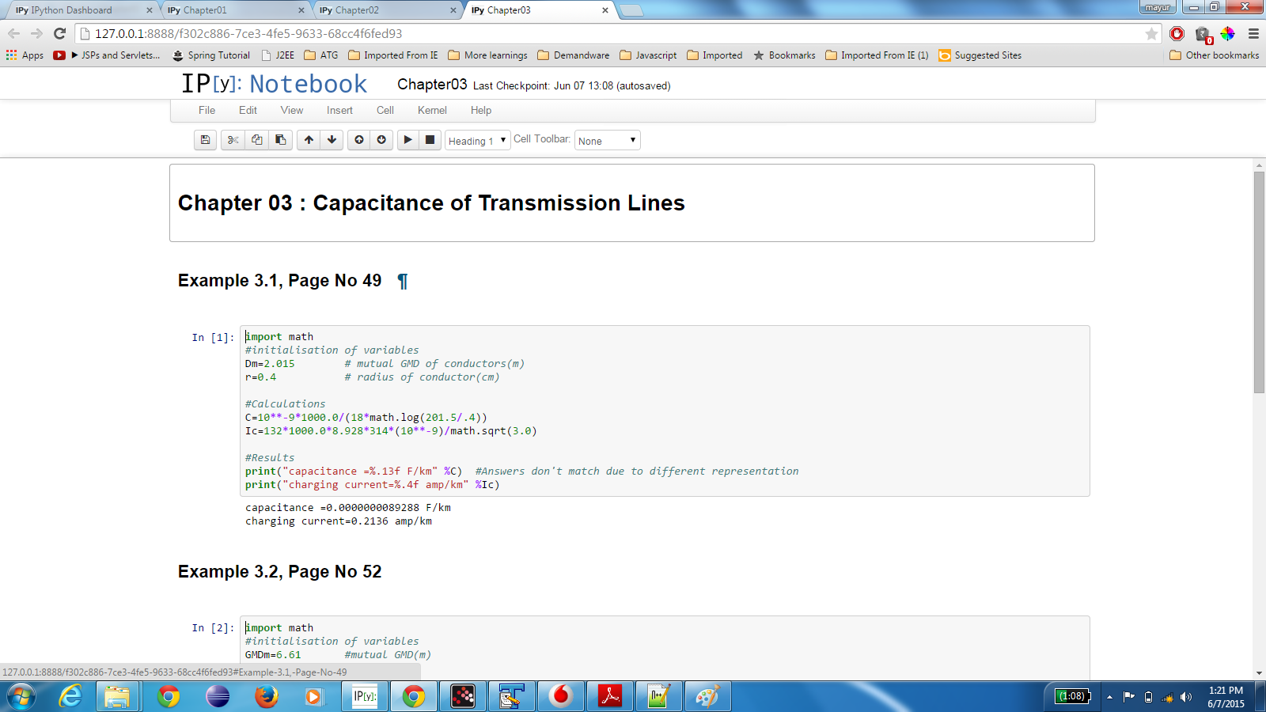
Task: Run the cell with the play icon
Action: [x=407, y=140]
